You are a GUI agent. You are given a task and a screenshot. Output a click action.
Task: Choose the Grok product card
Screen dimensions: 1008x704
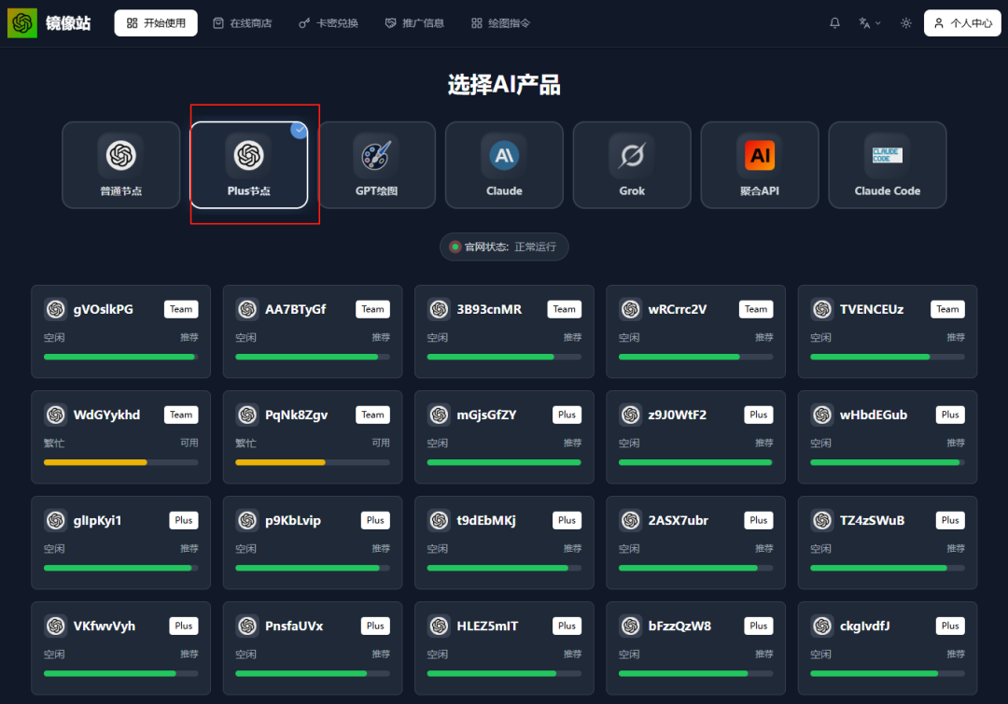tap(632, 165)
